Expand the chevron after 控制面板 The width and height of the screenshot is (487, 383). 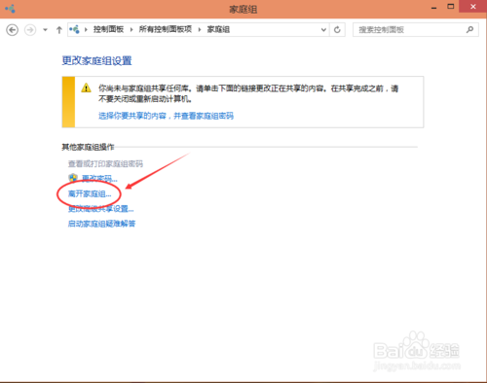[x=131, y=30]
